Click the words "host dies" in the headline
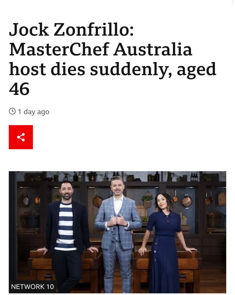Screen dimensions: 235x295 tap(47, 69)
